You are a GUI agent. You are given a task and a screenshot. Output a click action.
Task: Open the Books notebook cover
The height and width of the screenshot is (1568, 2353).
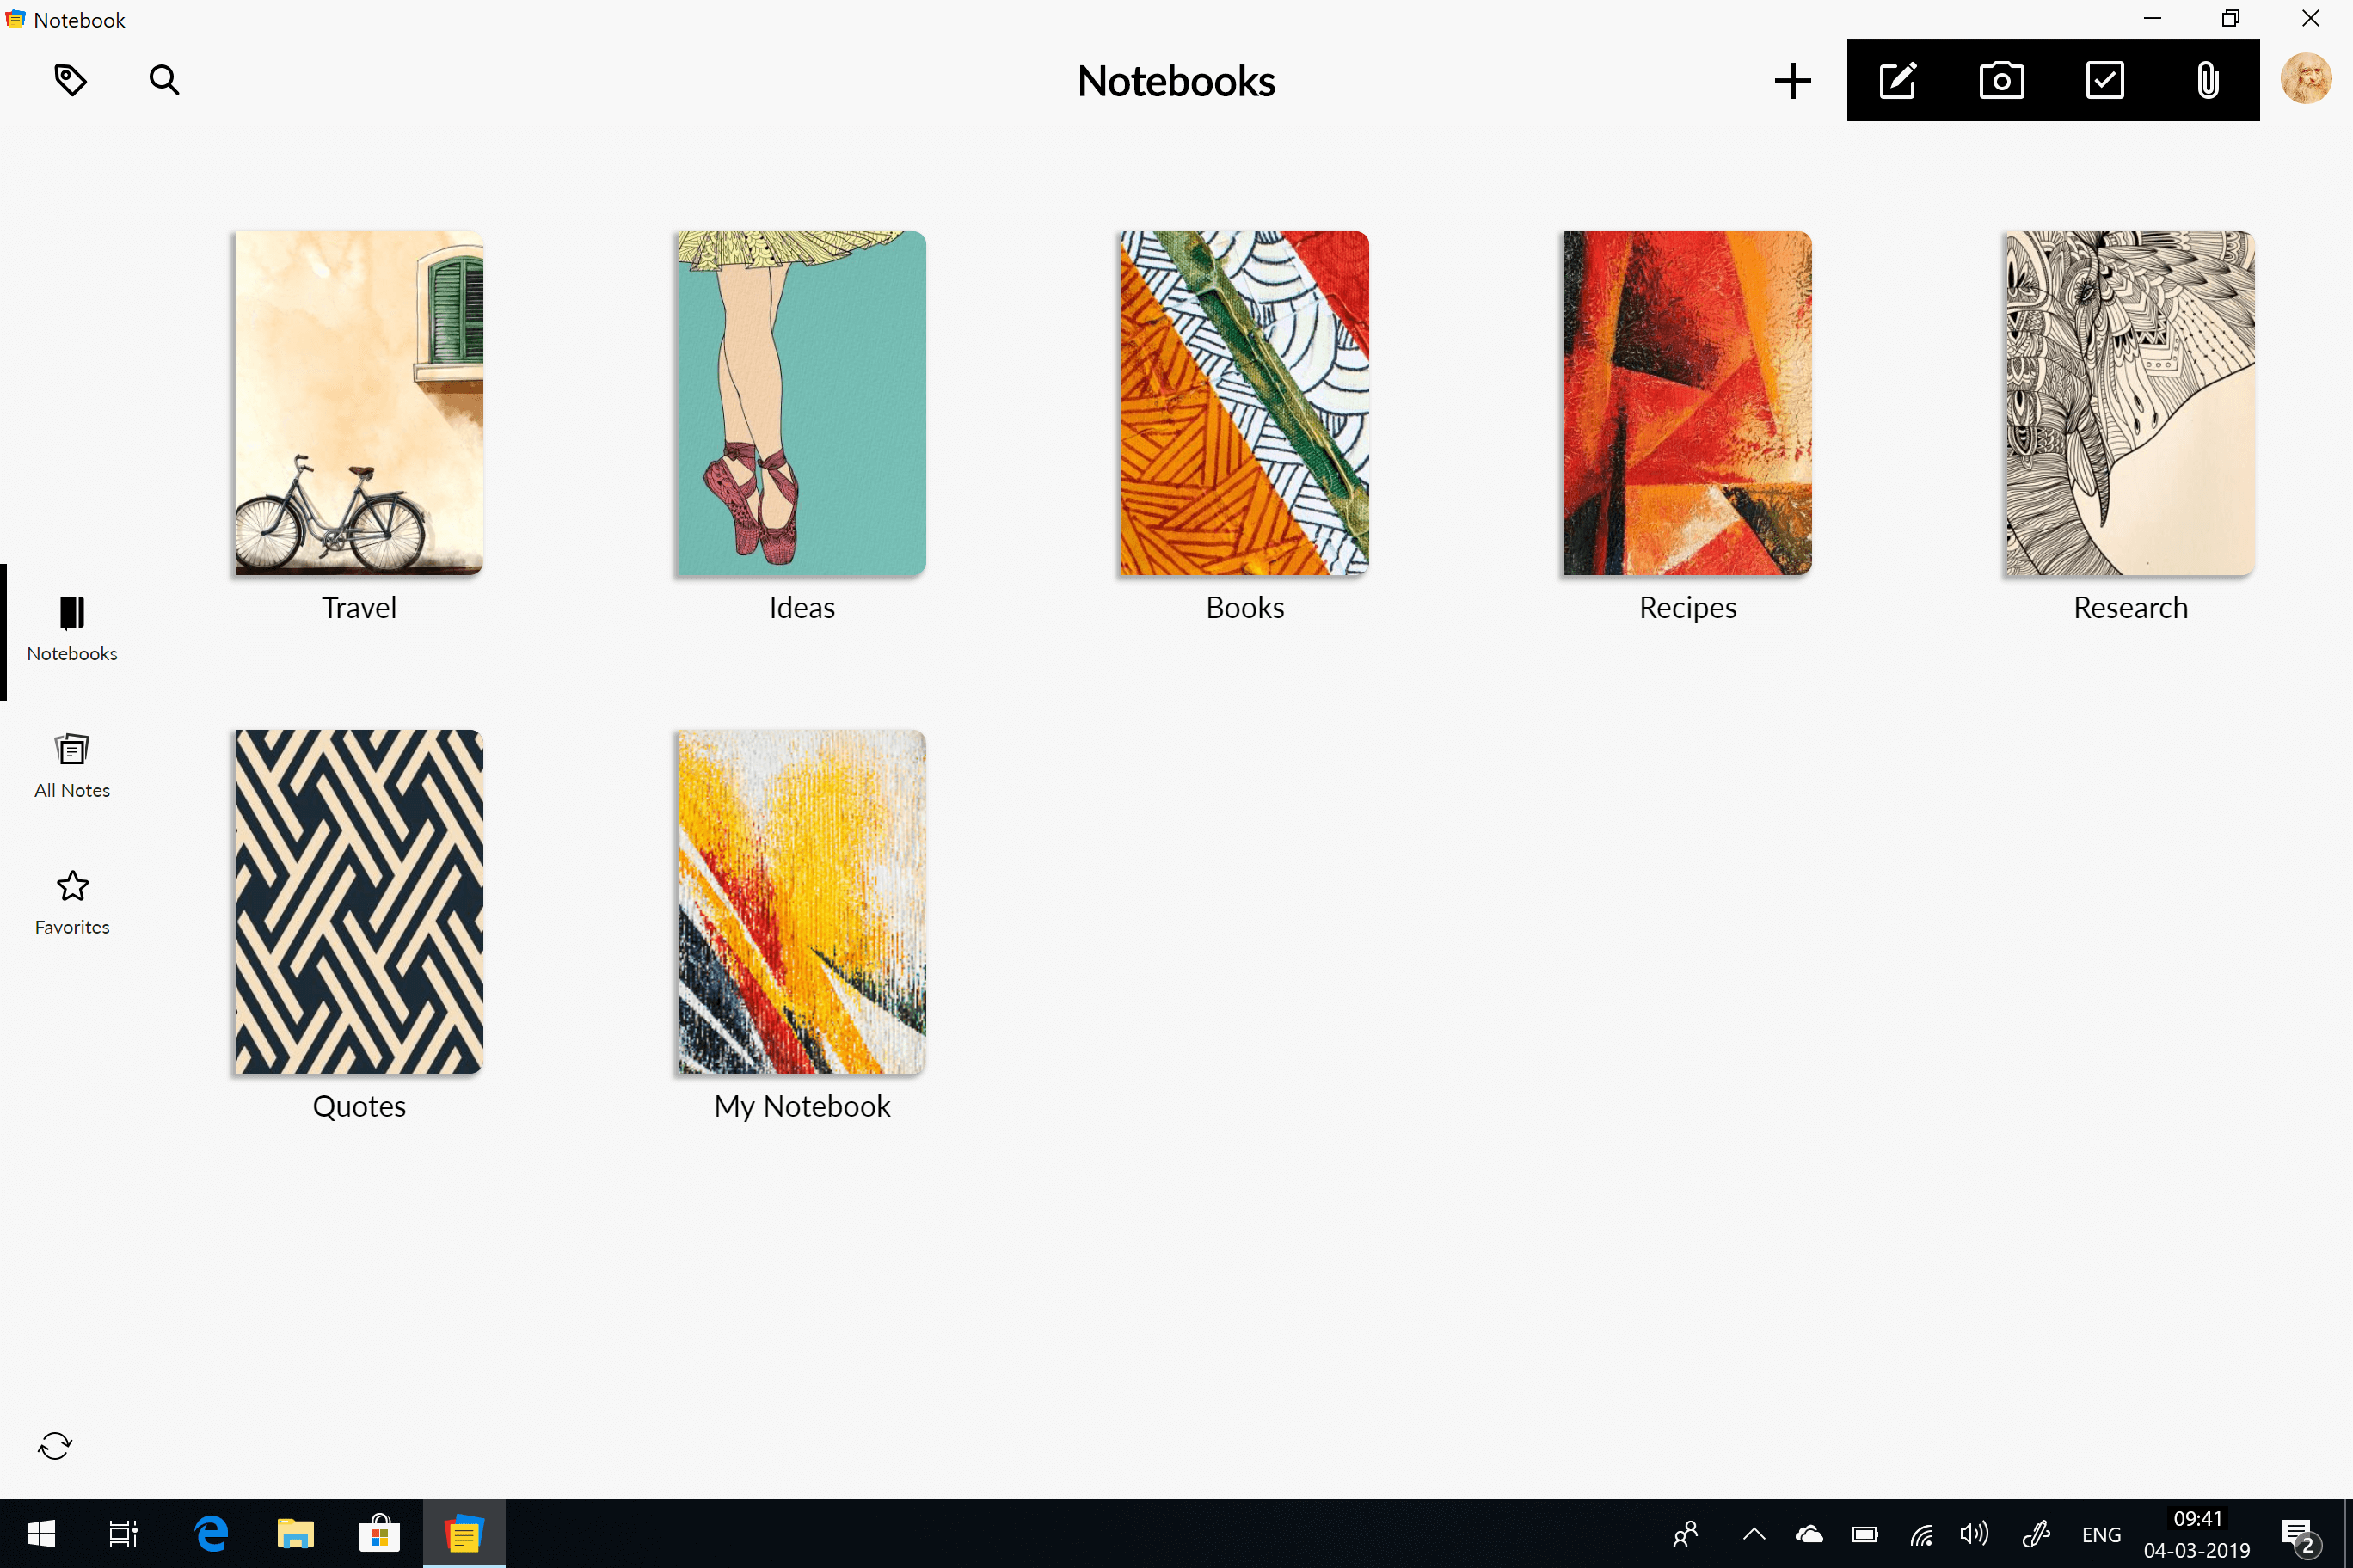point(1244,403)
